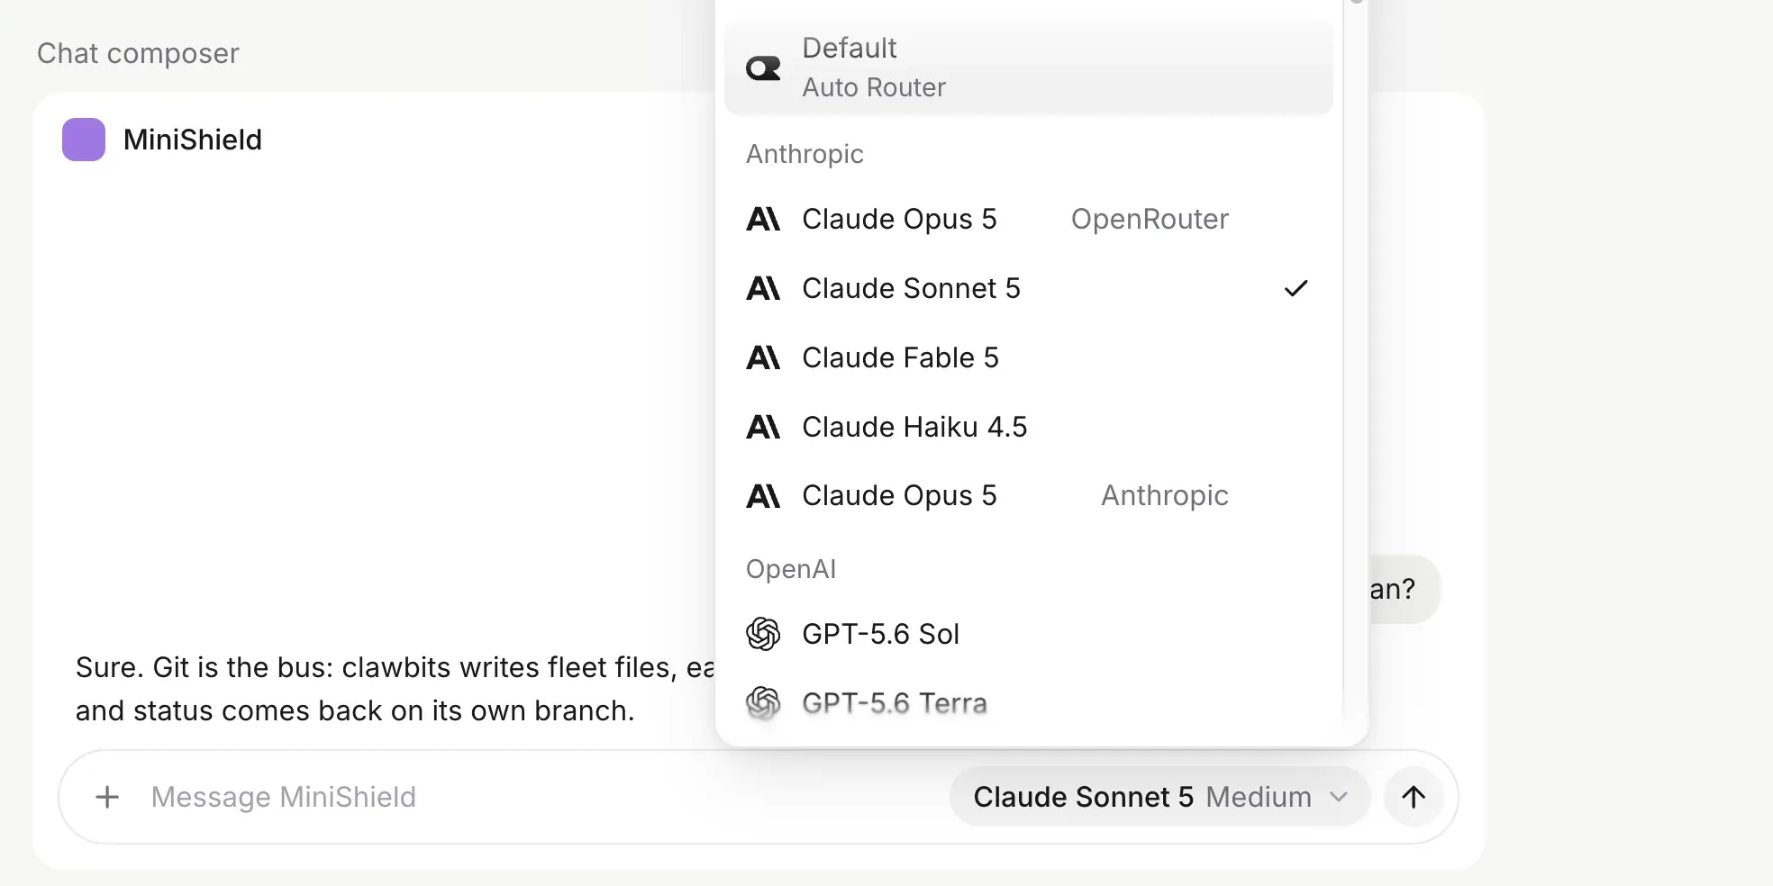This screenshot has width=1773, height=886.
Task: Click the MiniShield chat title
Action: [x=193, y=140]
